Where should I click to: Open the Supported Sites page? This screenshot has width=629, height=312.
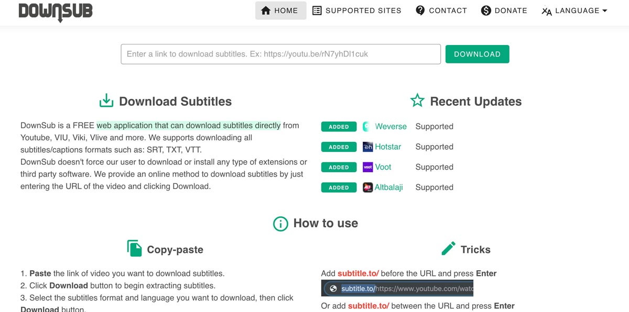click(357, 10)
